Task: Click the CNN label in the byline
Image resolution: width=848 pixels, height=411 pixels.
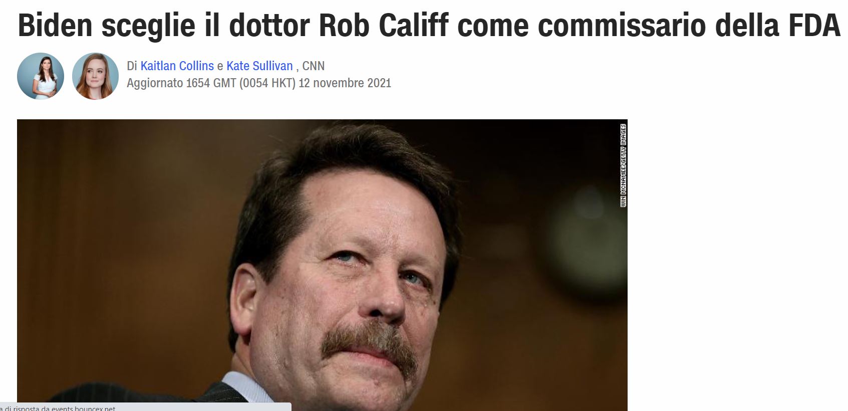Action: pos(314,66)
